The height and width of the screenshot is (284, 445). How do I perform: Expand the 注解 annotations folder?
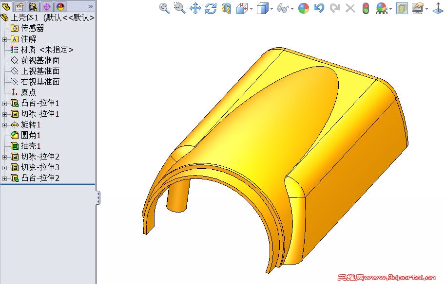tap(4, 40)
